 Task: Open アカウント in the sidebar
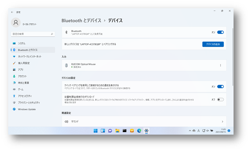(x=33, y=76)
